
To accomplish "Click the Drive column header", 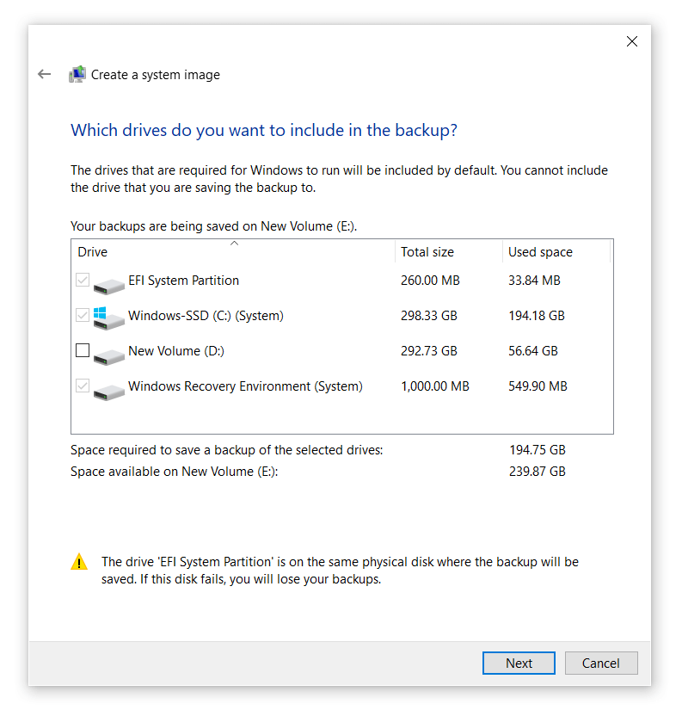I will tap(92, 251).
